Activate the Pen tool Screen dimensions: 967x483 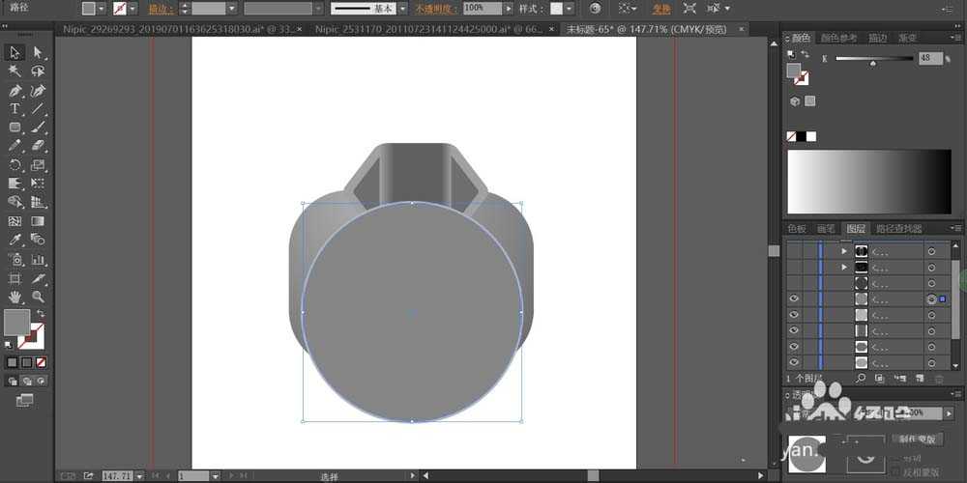point(15,91)
